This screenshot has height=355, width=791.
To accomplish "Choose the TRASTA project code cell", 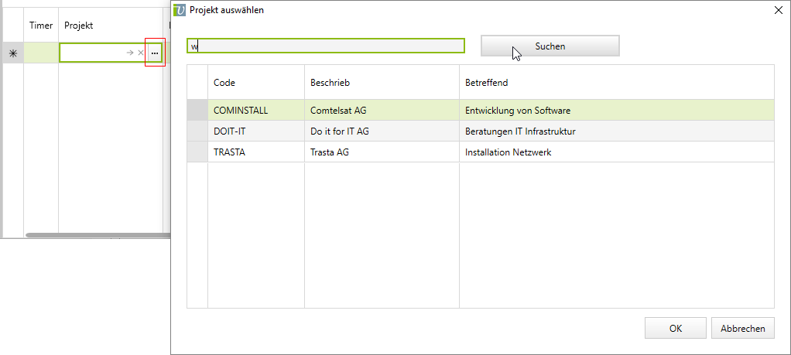I will click(255, 152).
